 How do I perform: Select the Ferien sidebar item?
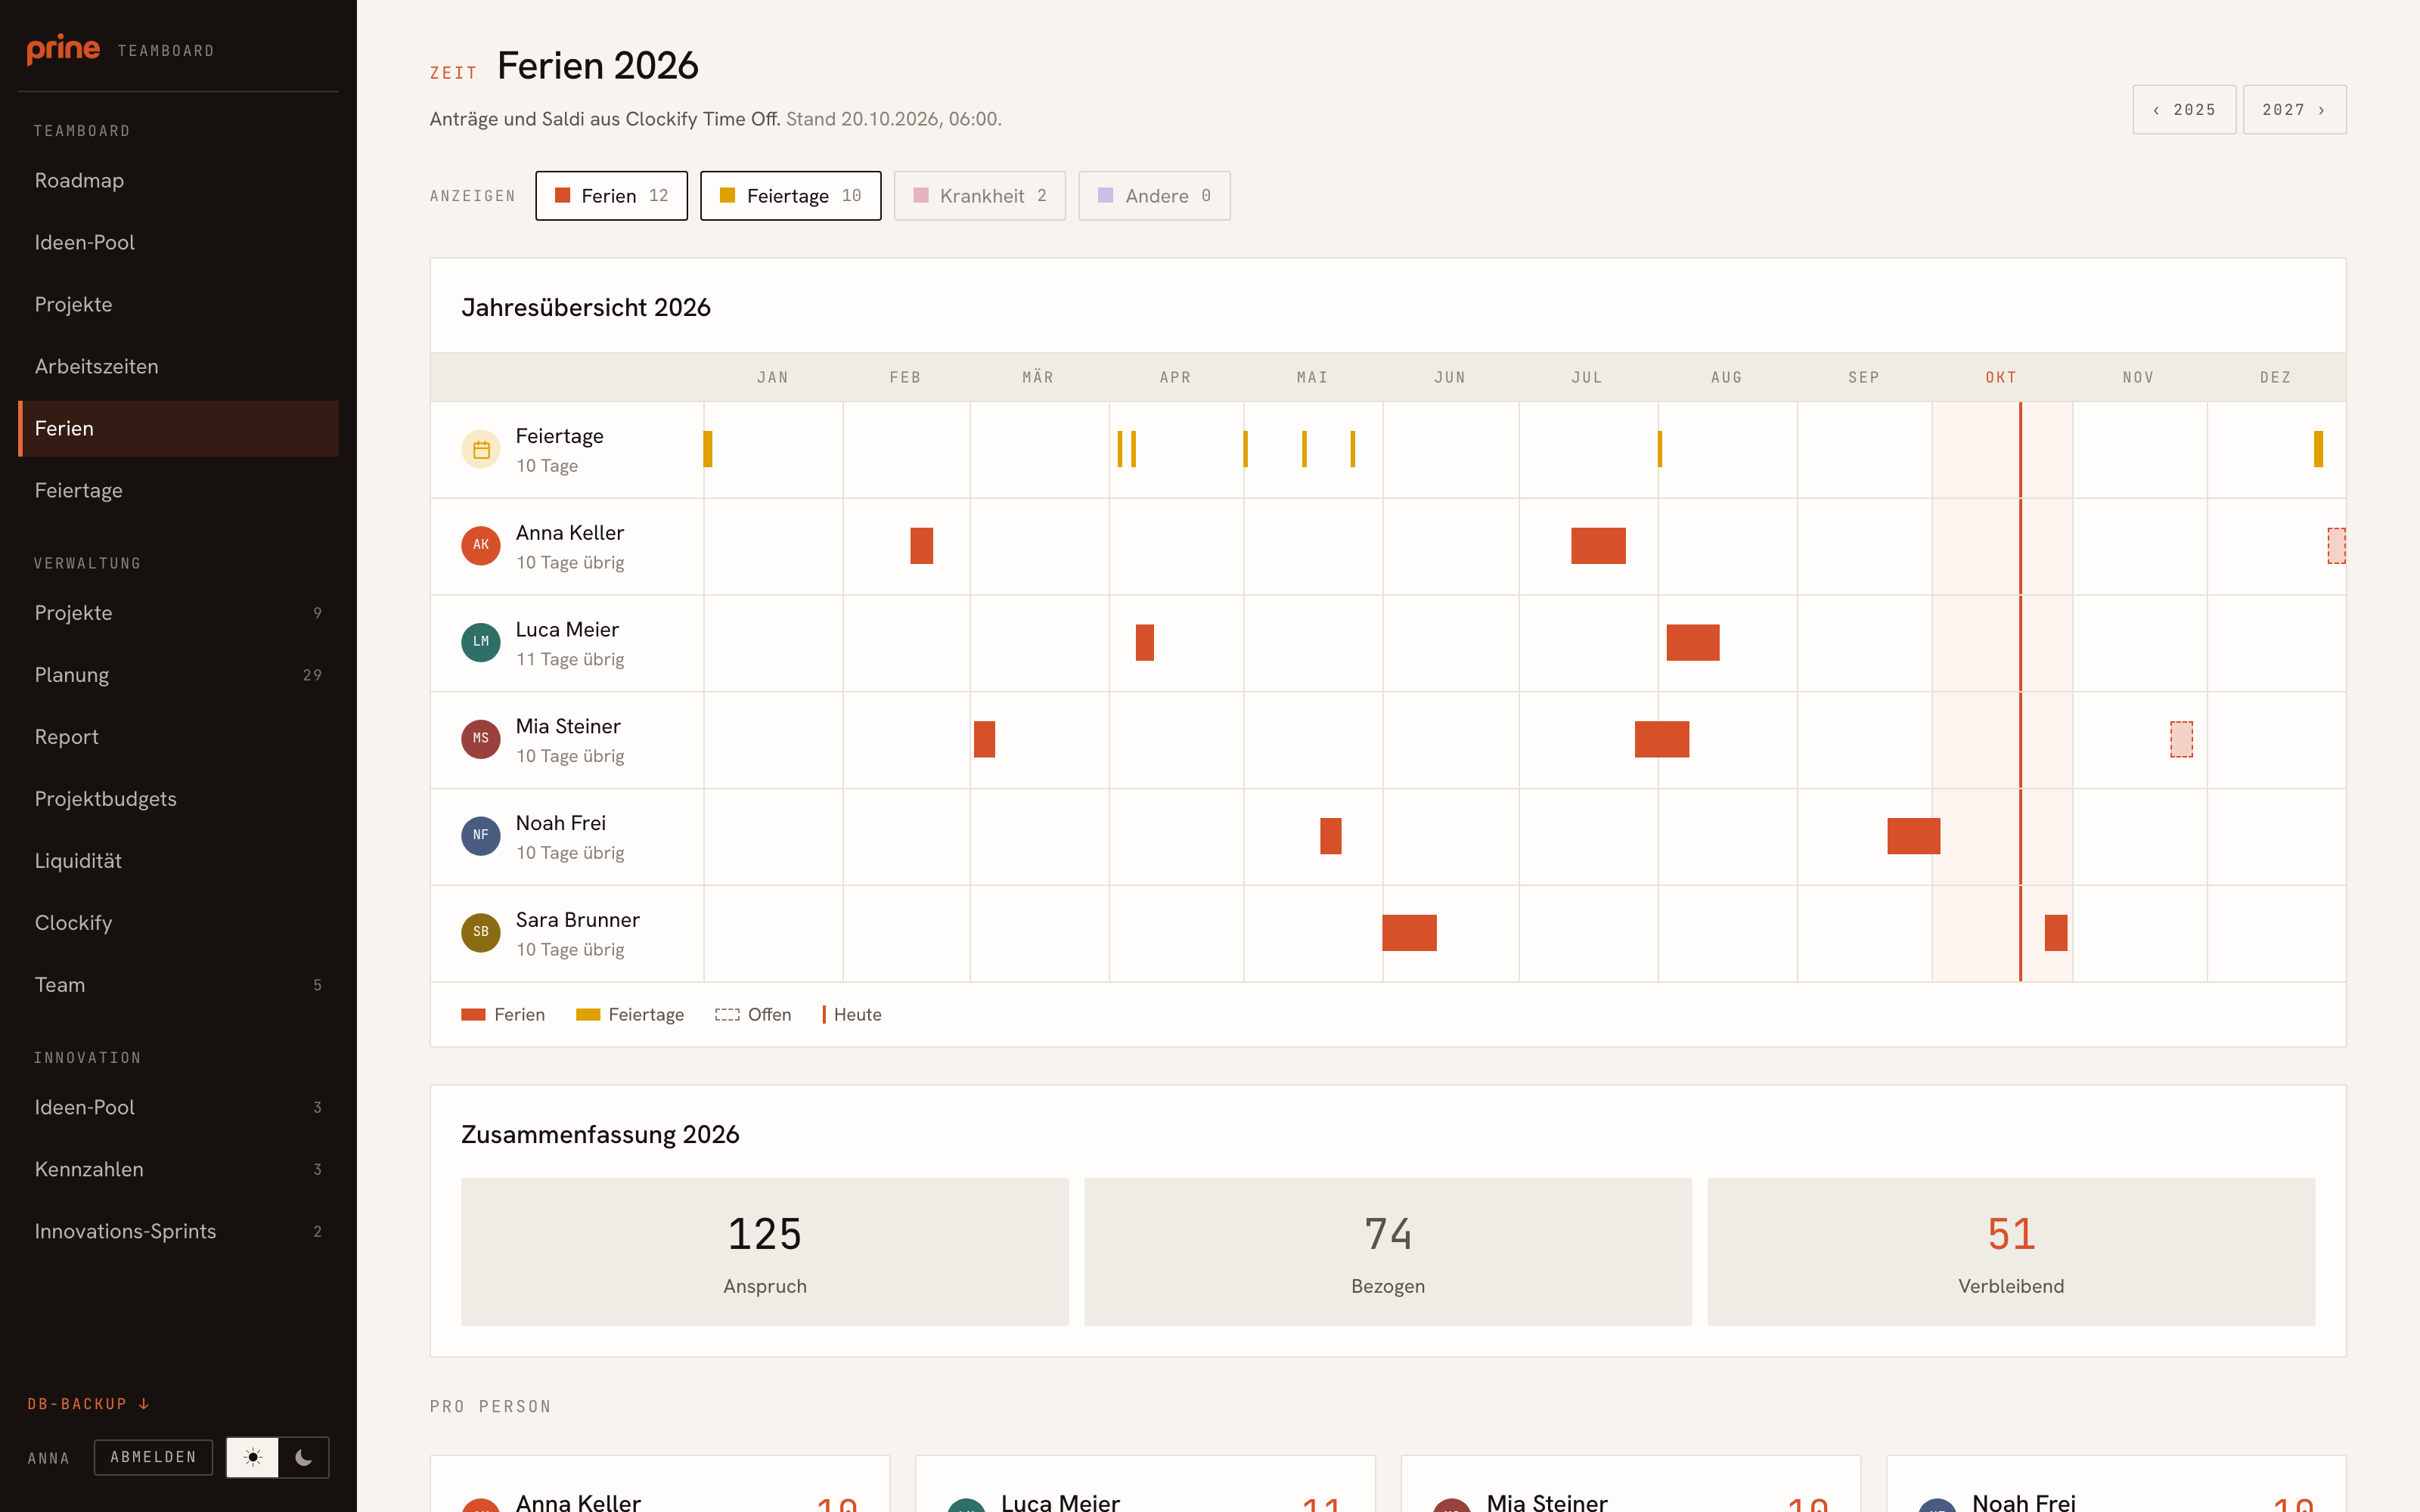tap(178, 429)
